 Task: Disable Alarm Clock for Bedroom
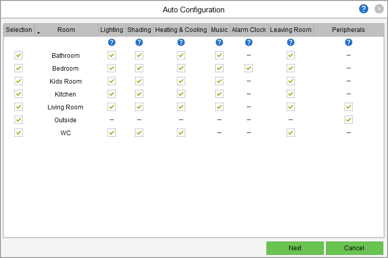tap(249, 68)
